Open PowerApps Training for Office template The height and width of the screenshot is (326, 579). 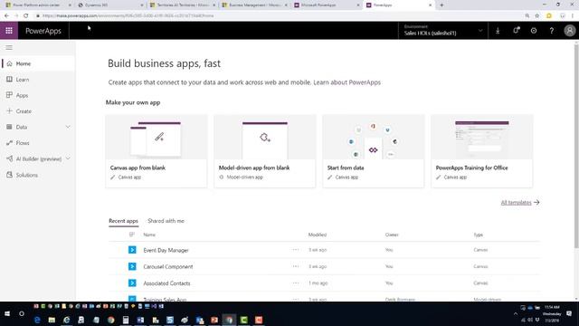(482, 151)
